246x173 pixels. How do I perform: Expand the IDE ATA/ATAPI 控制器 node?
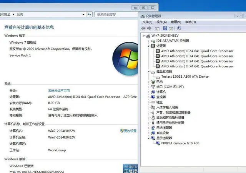[148, 41]
